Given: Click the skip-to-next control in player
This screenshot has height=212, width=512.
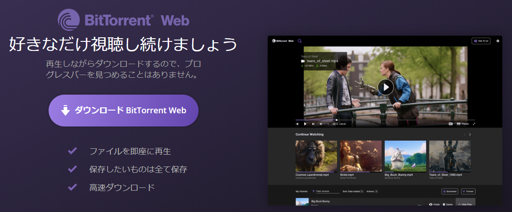Looking at the screenshot, I should [313, 124].
